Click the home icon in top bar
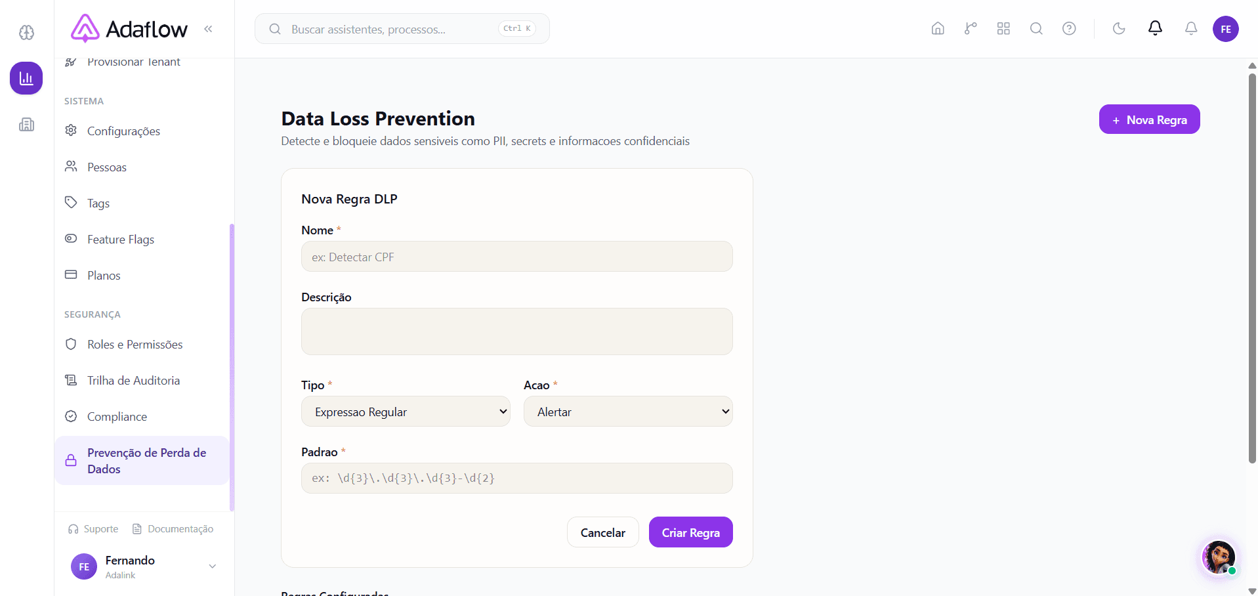 [938, 29]
